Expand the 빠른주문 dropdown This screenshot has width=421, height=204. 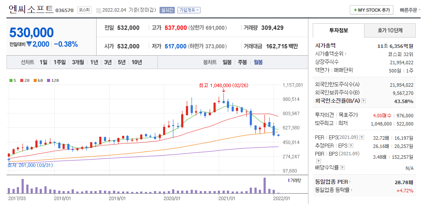pos(410,10)
